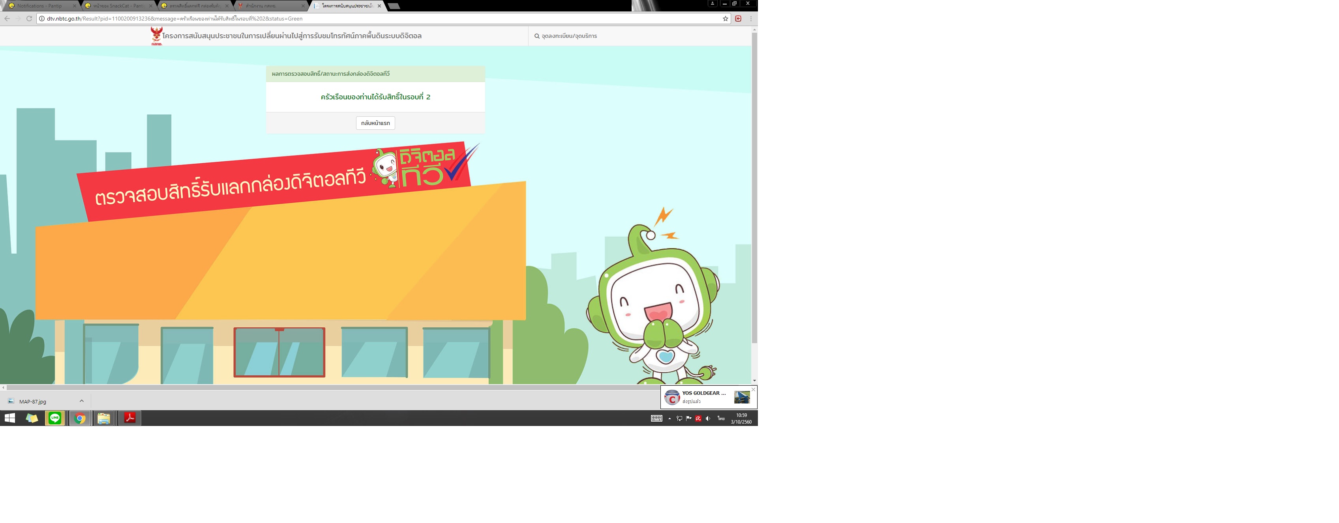Click the URL address bar field

coord(364,19)
